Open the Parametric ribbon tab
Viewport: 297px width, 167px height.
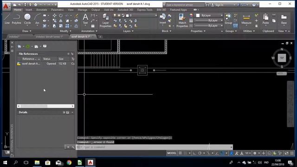click(x=58, y=10)
